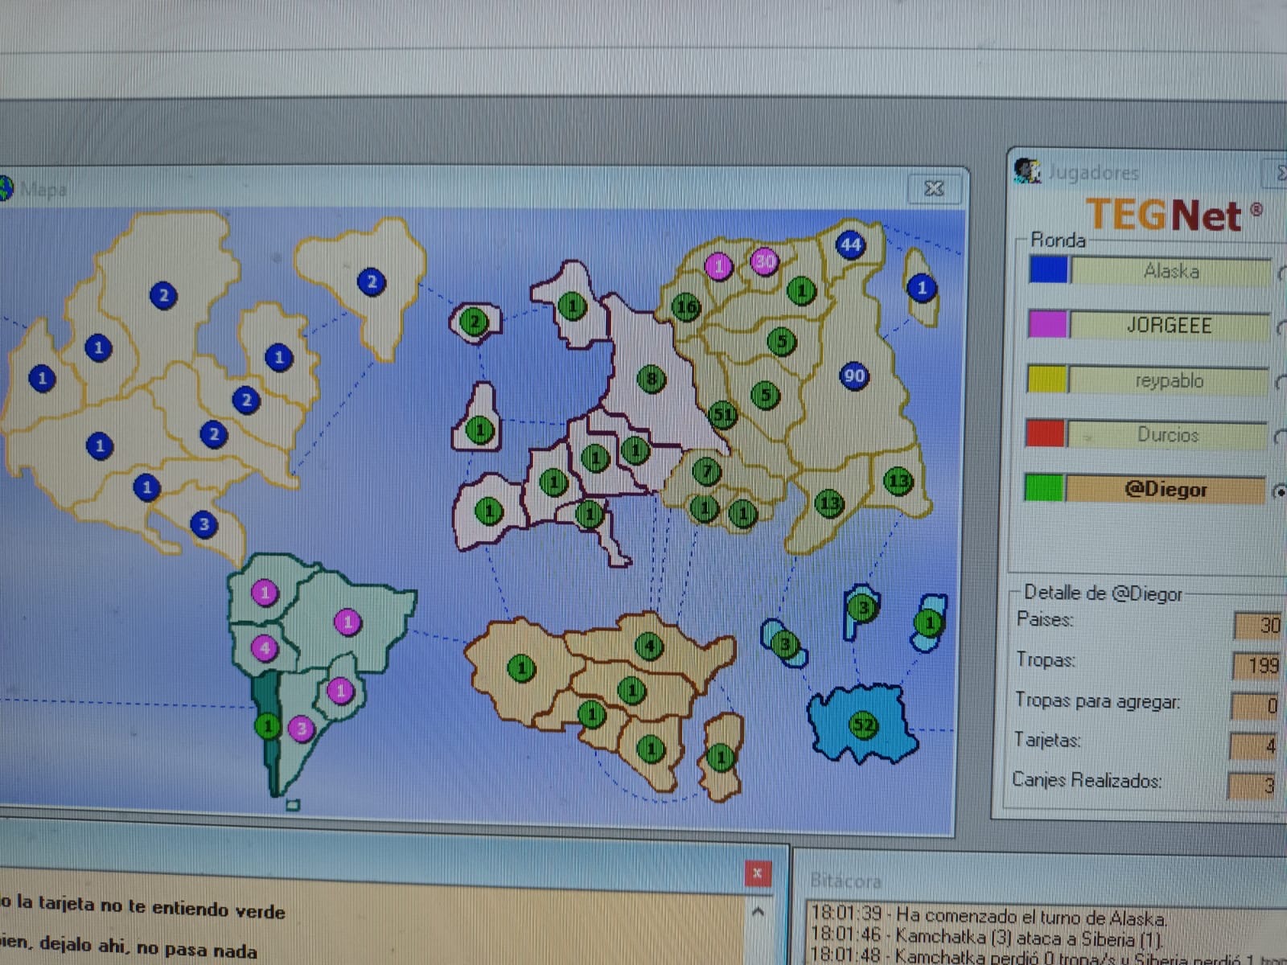Click chat line 'la tarjeta no te entiendo verde'
Image resolution: width=1287 pixels, height=965 pixels.
pos(150,906)
